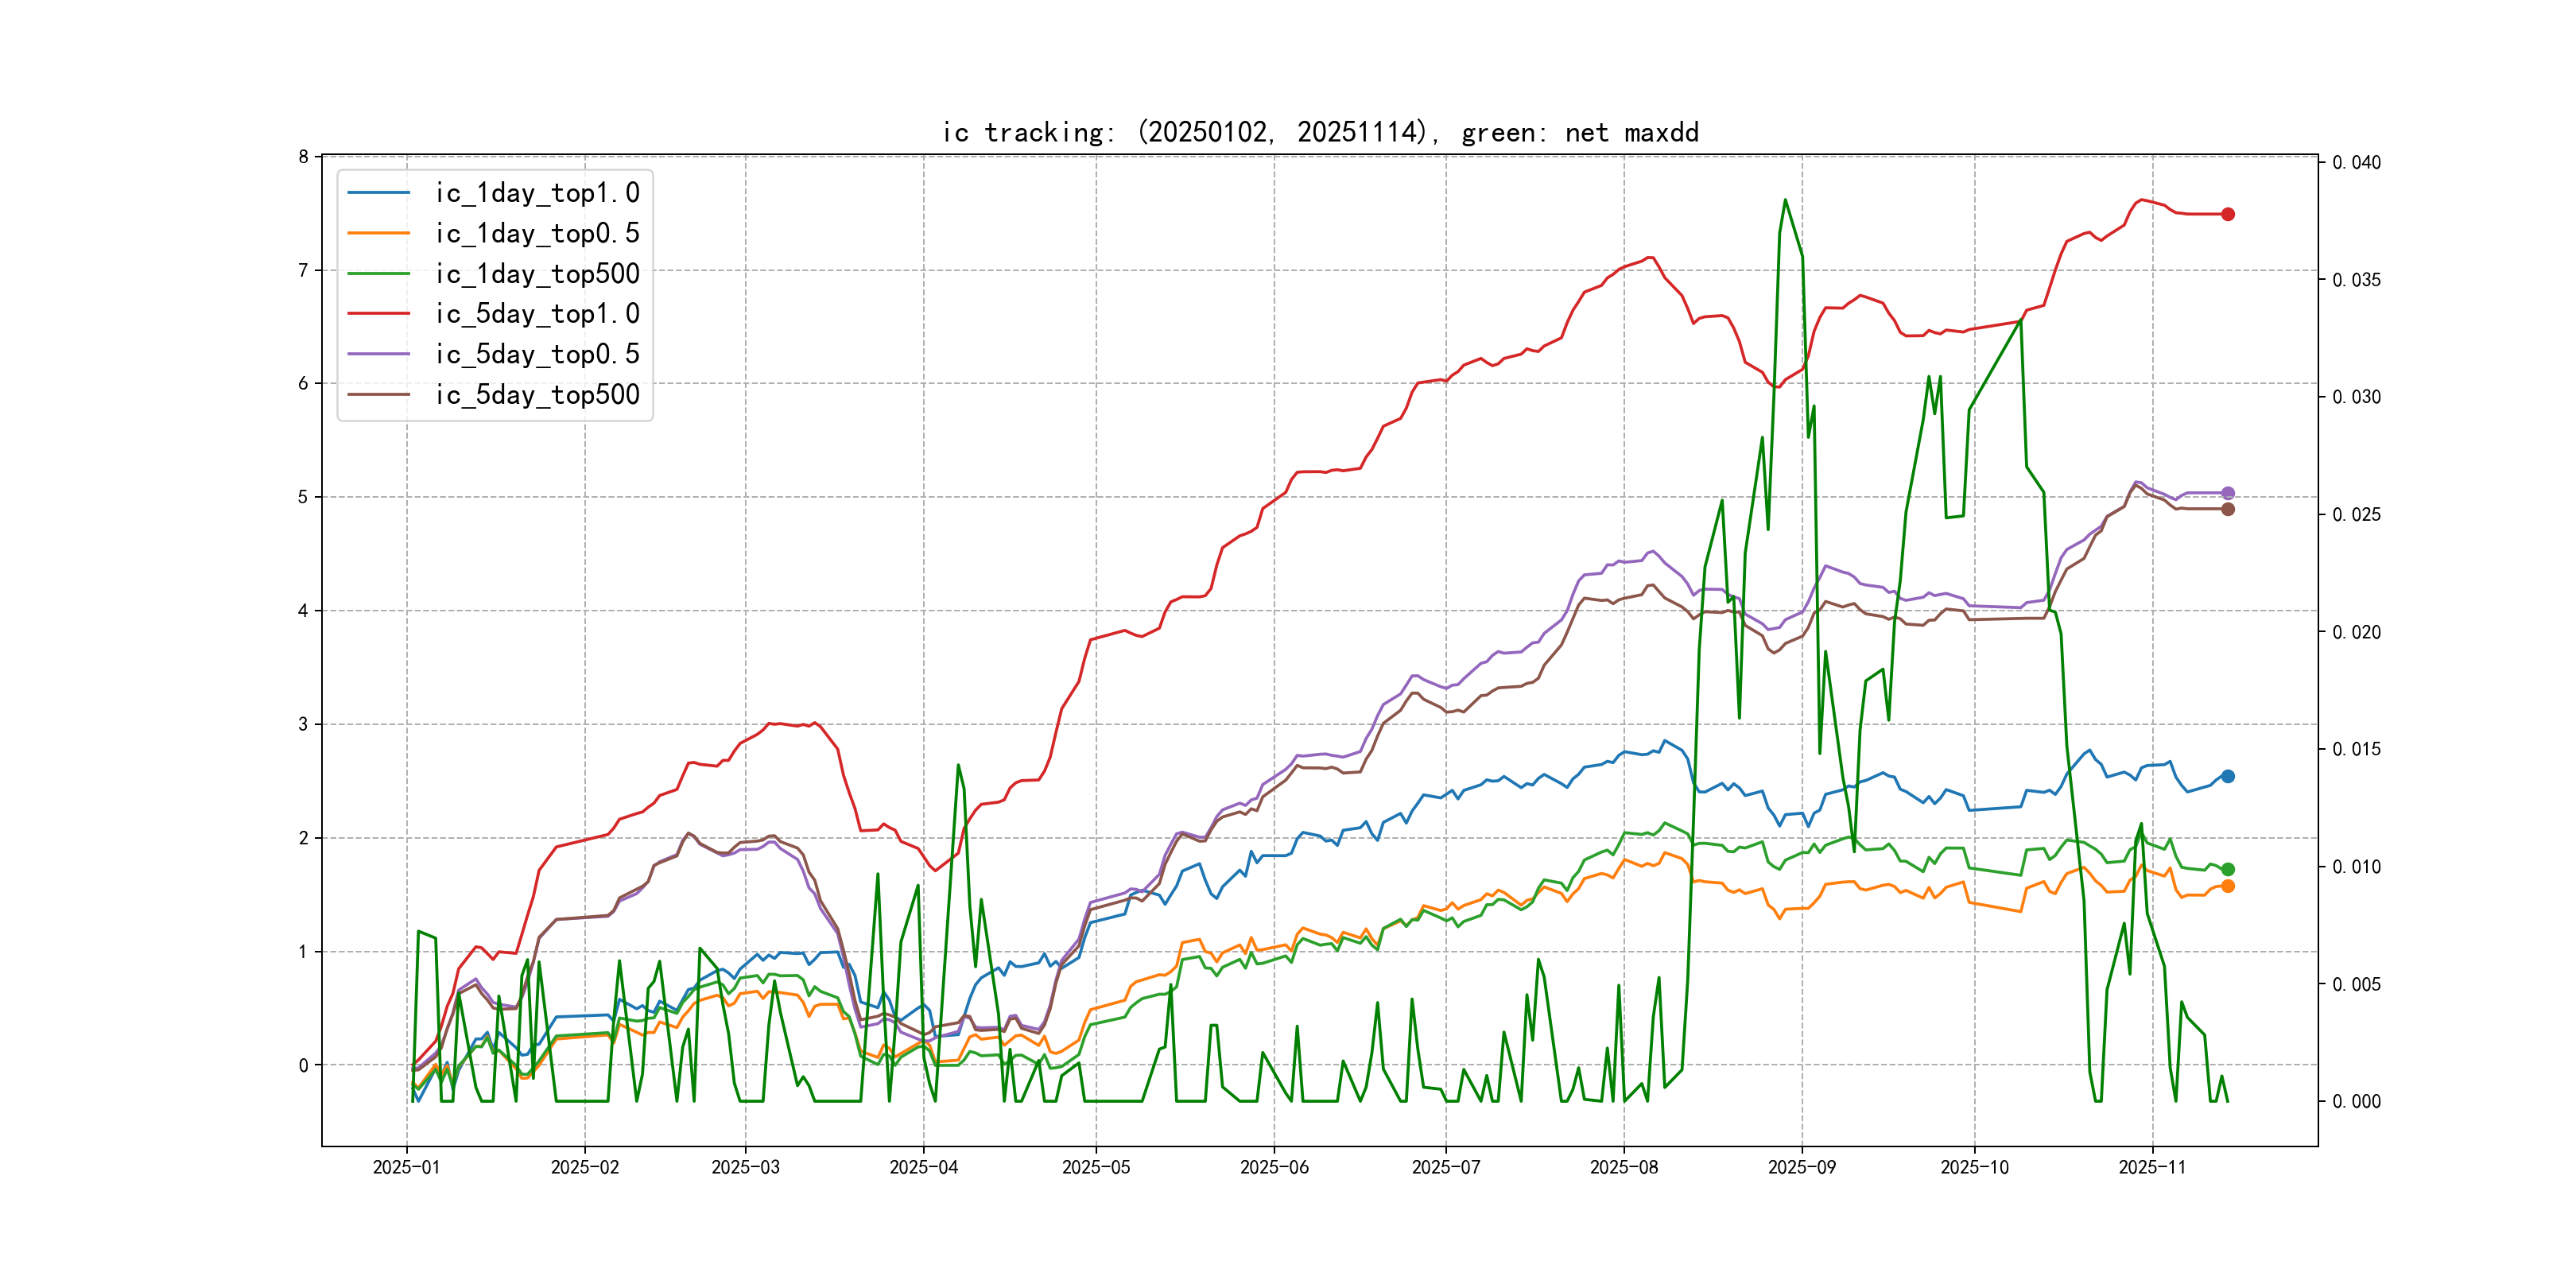Screen dimensions: 2576x1288
Task: Click the blue endpoint dot marker
Action: point(2228,776)
